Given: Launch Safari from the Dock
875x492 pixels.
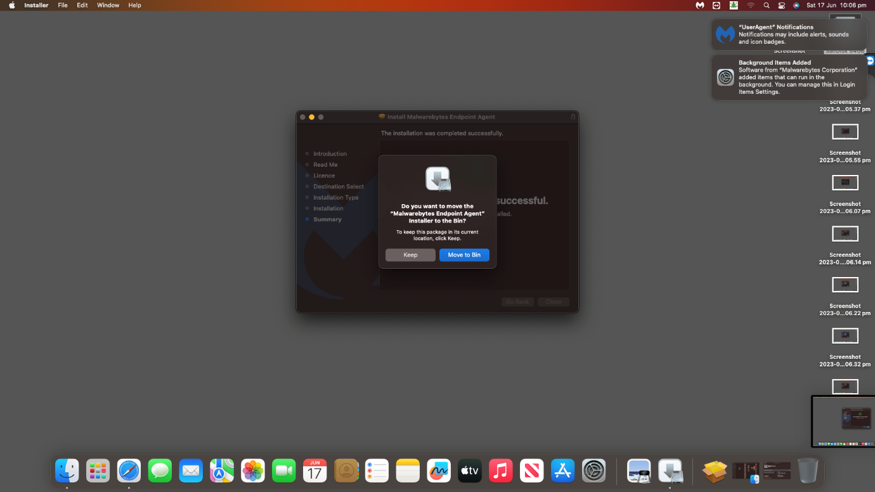Looking at the screenshot, I should (x=129, y=470).
